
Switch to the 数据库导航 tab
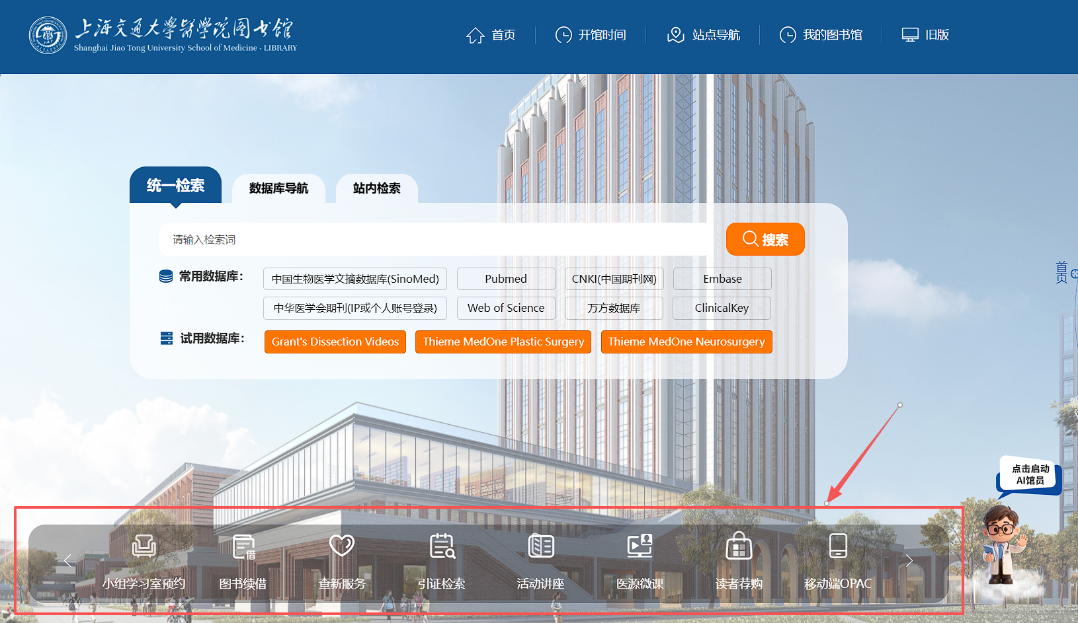click(278, 188)
